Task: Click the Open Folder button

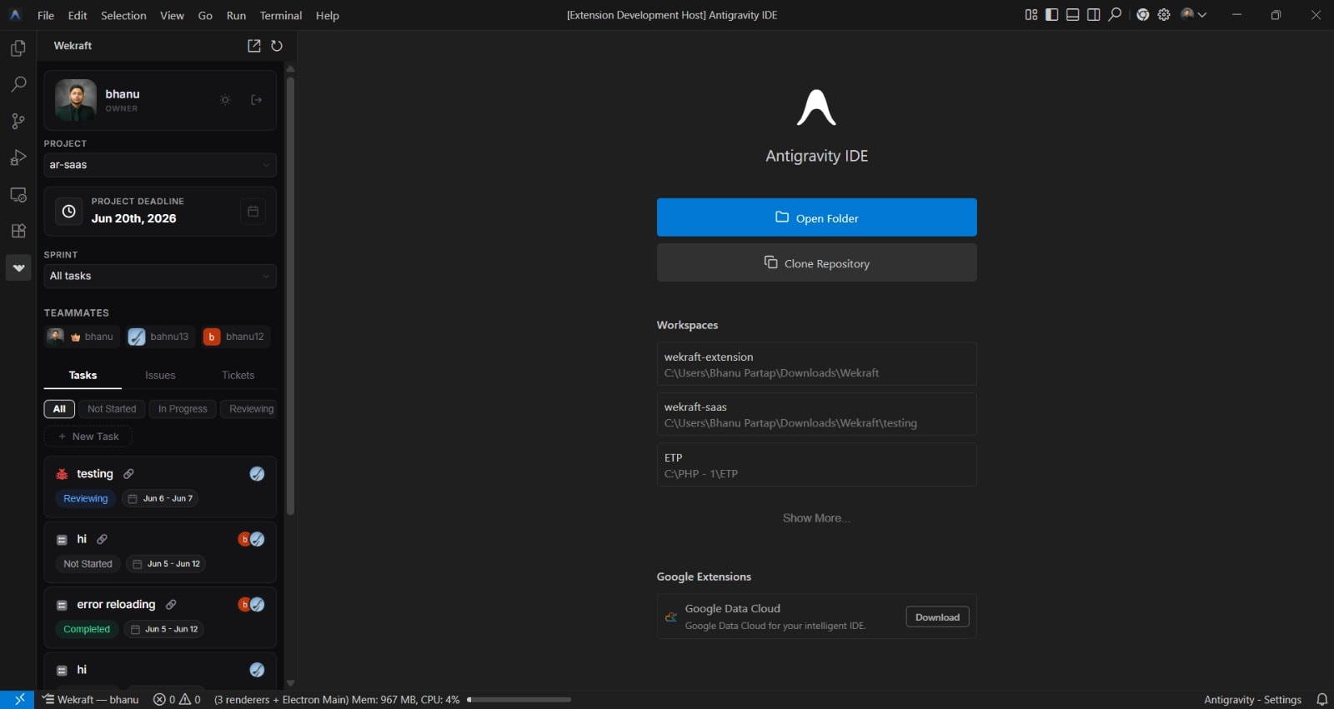Action: coord(816,217)
